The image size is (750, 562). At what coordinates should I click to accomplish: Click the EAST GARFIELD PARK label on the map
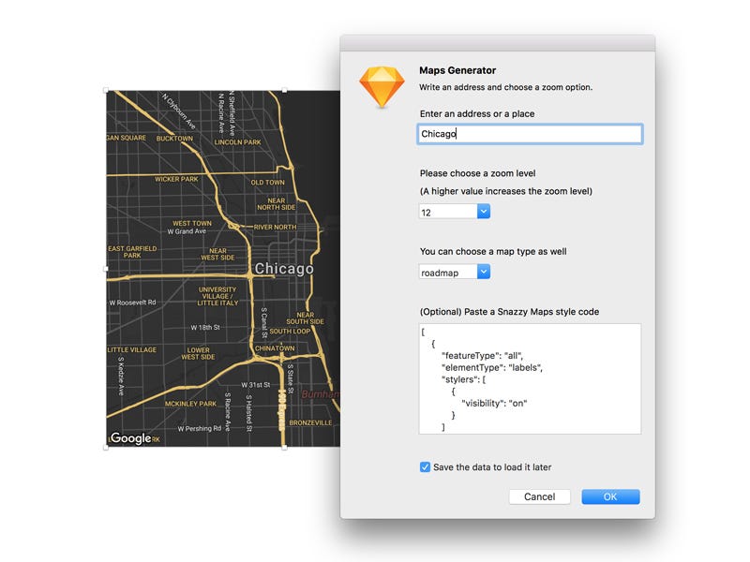point(132,252)
